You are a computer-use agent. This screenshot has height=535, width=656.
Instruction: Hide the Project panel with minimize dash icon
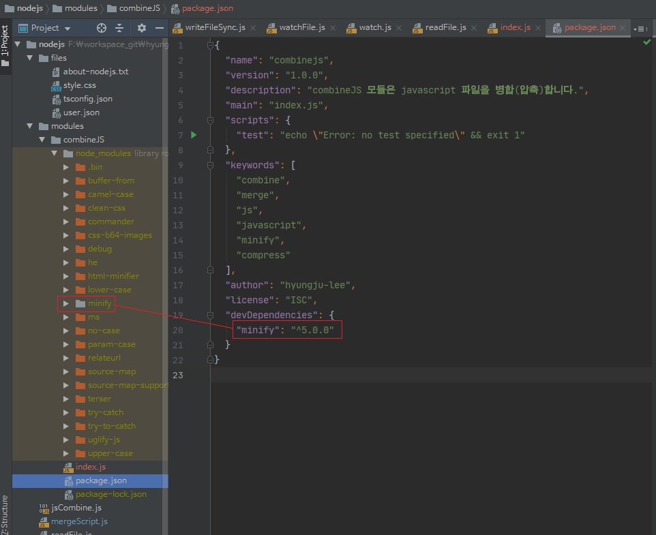pos(160,28)
